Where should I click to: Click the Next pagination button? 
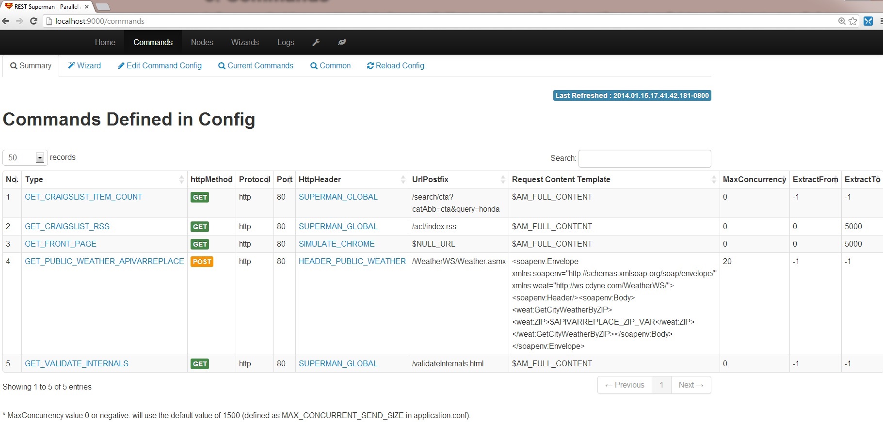(691, 385)
